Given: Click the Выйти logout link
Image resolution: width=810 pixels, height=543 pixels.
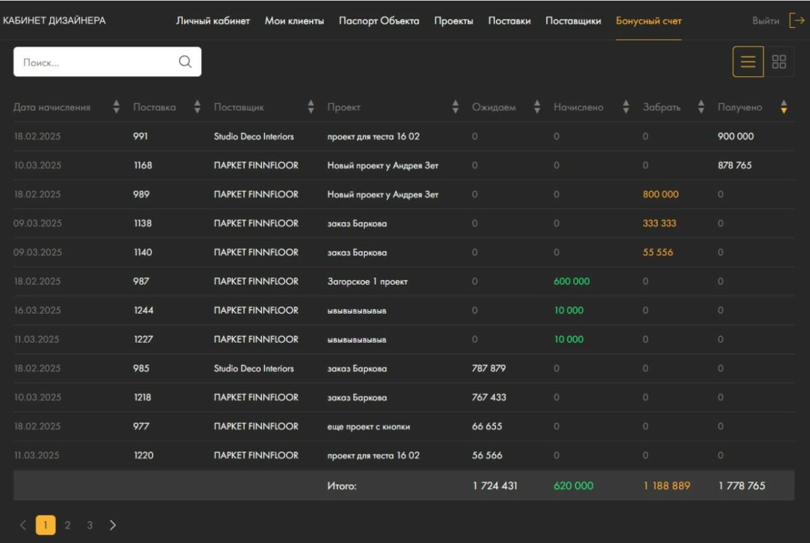Looking at the screenshot, I should pyautogui.click(x=765, y=21).
